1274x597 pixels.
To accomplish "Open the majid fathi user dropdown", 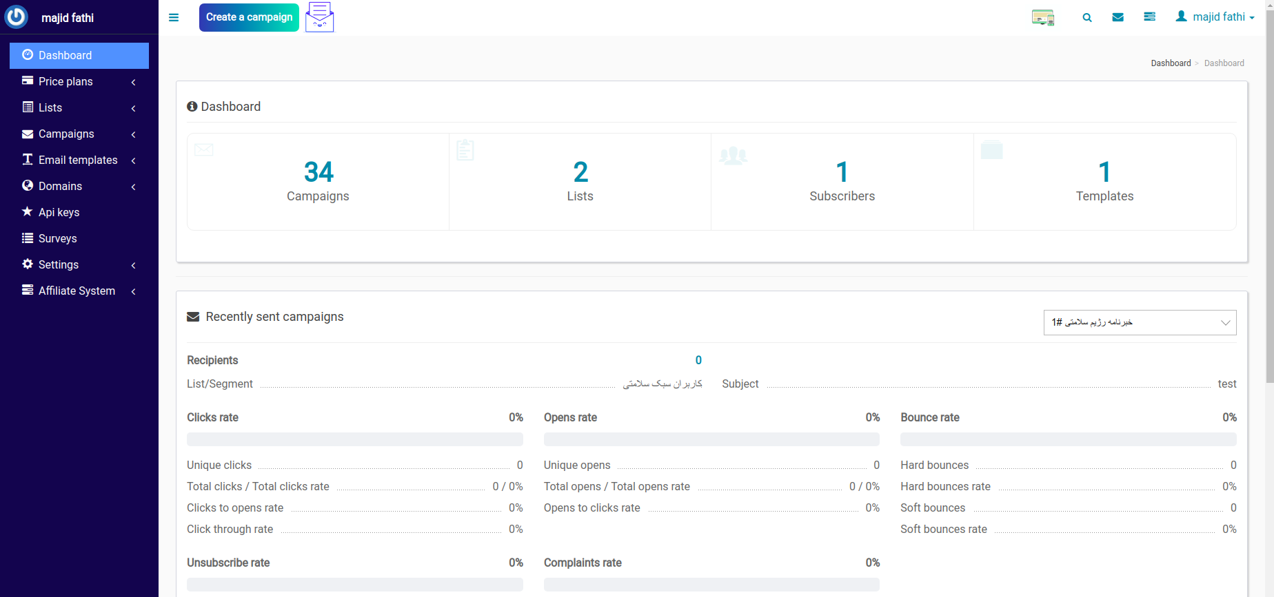I will pyautogui.click(x=1215, y=17).
